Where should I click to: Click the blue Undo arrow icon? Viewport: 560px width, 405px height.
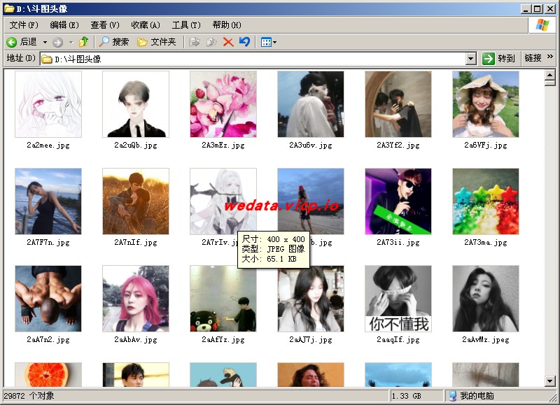click(244, 42)
